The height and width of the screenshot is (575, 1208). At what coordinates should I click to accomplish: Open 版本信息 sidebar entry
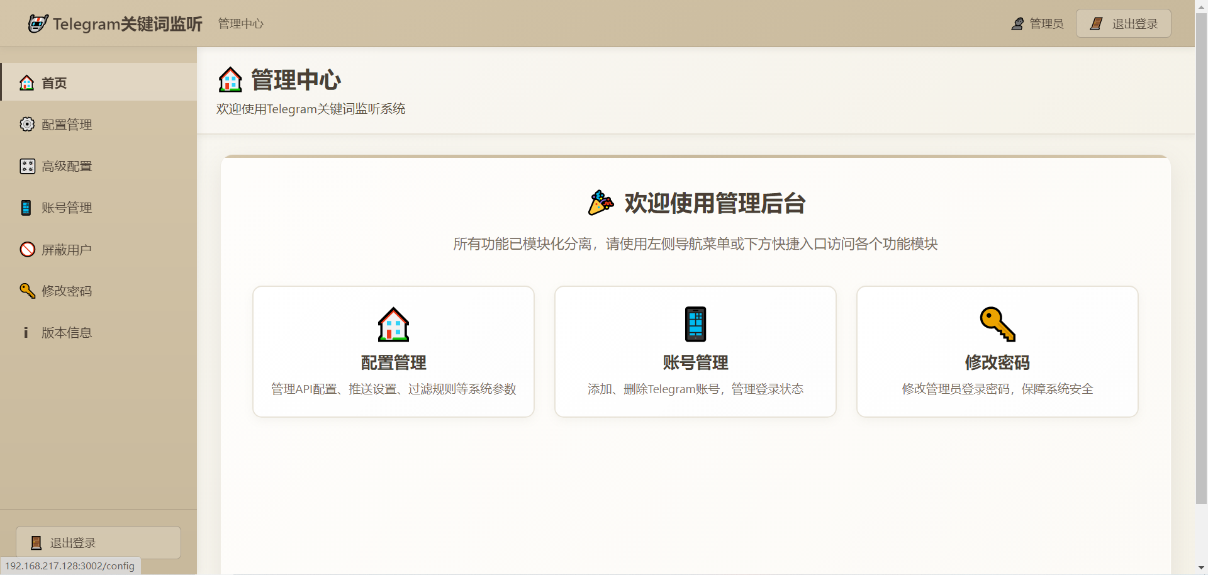(67, 332)
